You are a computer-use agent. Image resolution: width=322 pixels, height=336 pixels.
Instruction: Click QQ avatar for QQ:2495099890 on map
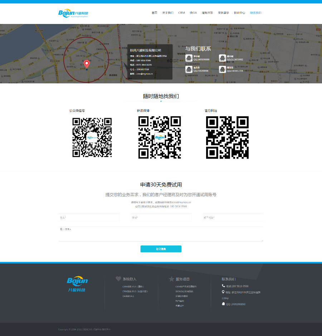[x=189, y=58]
